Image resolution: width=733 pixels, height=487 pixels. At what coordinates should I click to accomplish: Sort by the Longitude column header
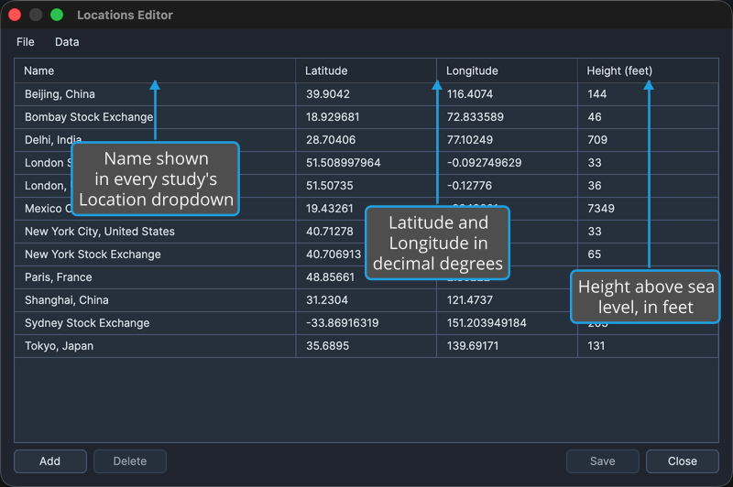coord(508,70)
